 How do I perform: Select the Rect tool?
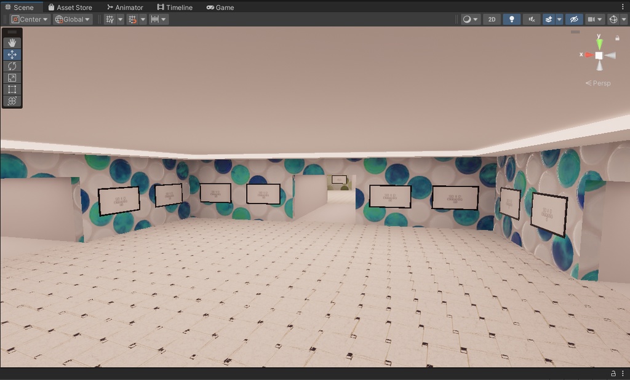[12, 89]
